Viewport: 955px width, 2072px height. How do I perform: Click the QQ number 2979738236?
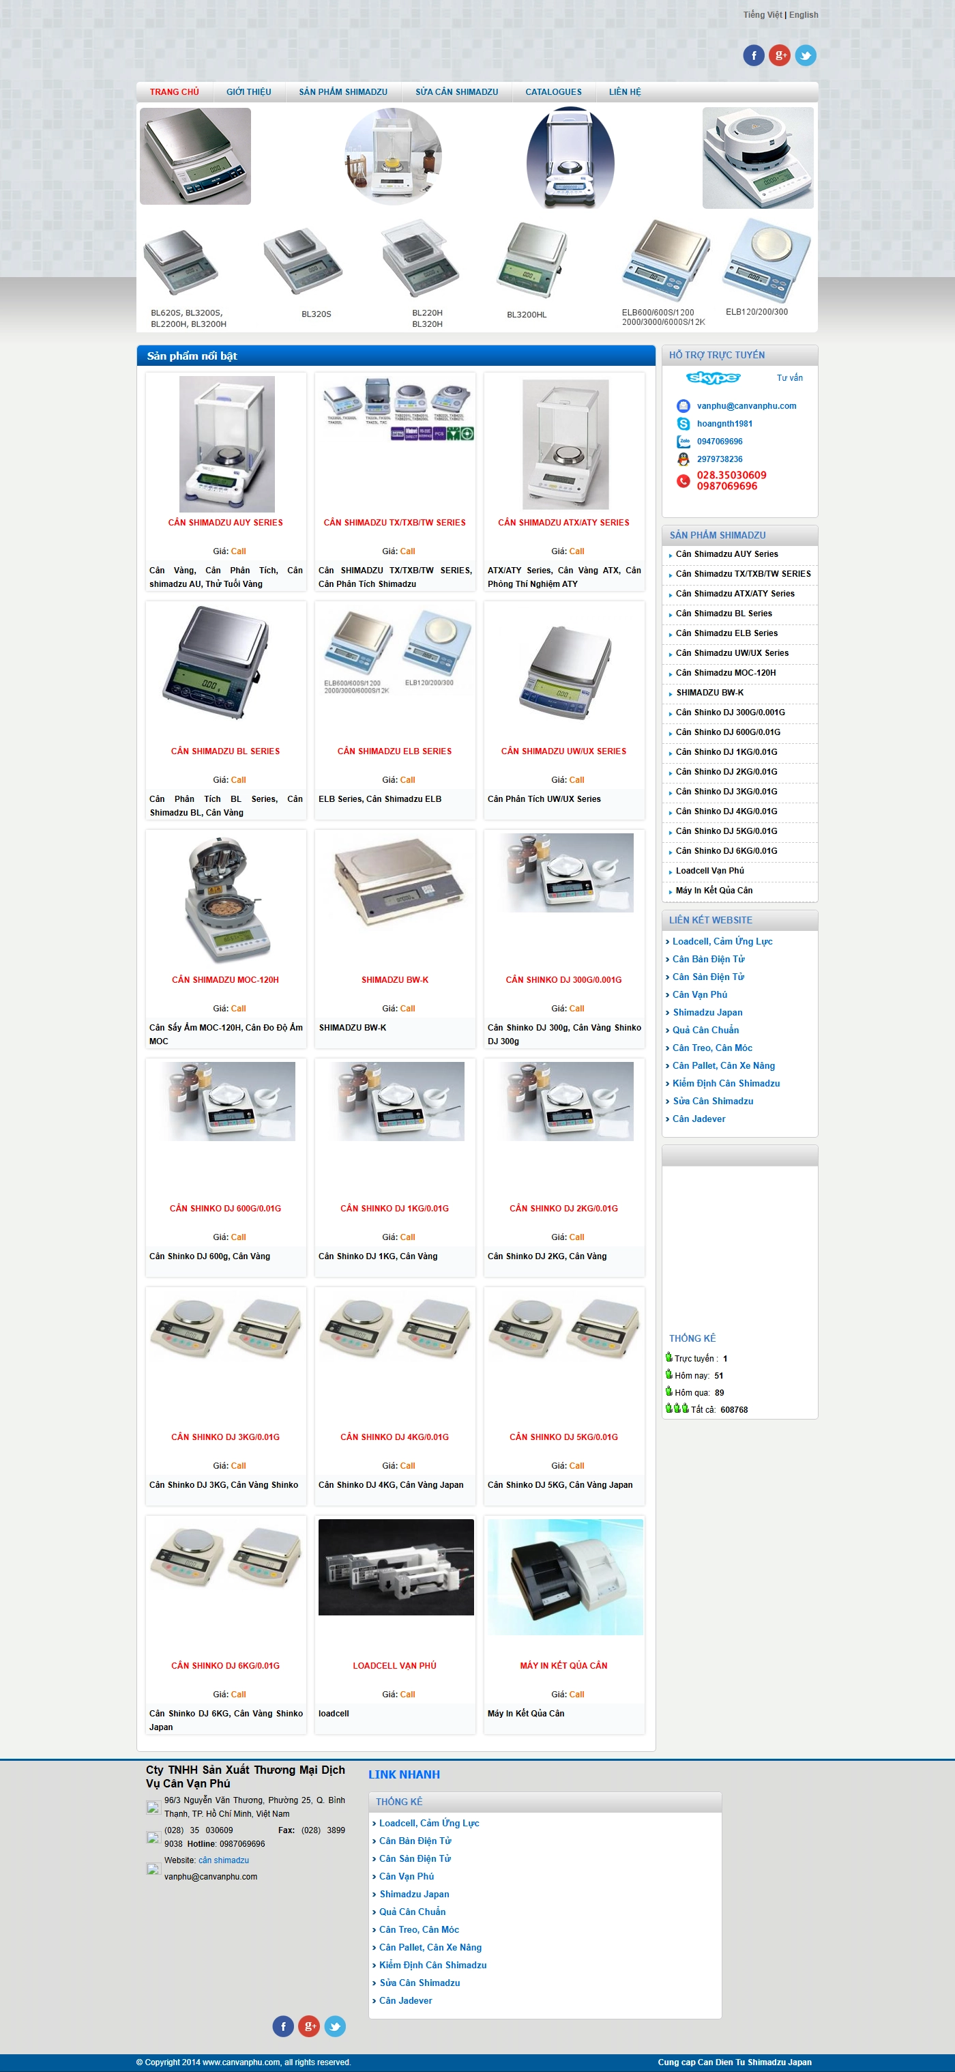coord(720,460)
